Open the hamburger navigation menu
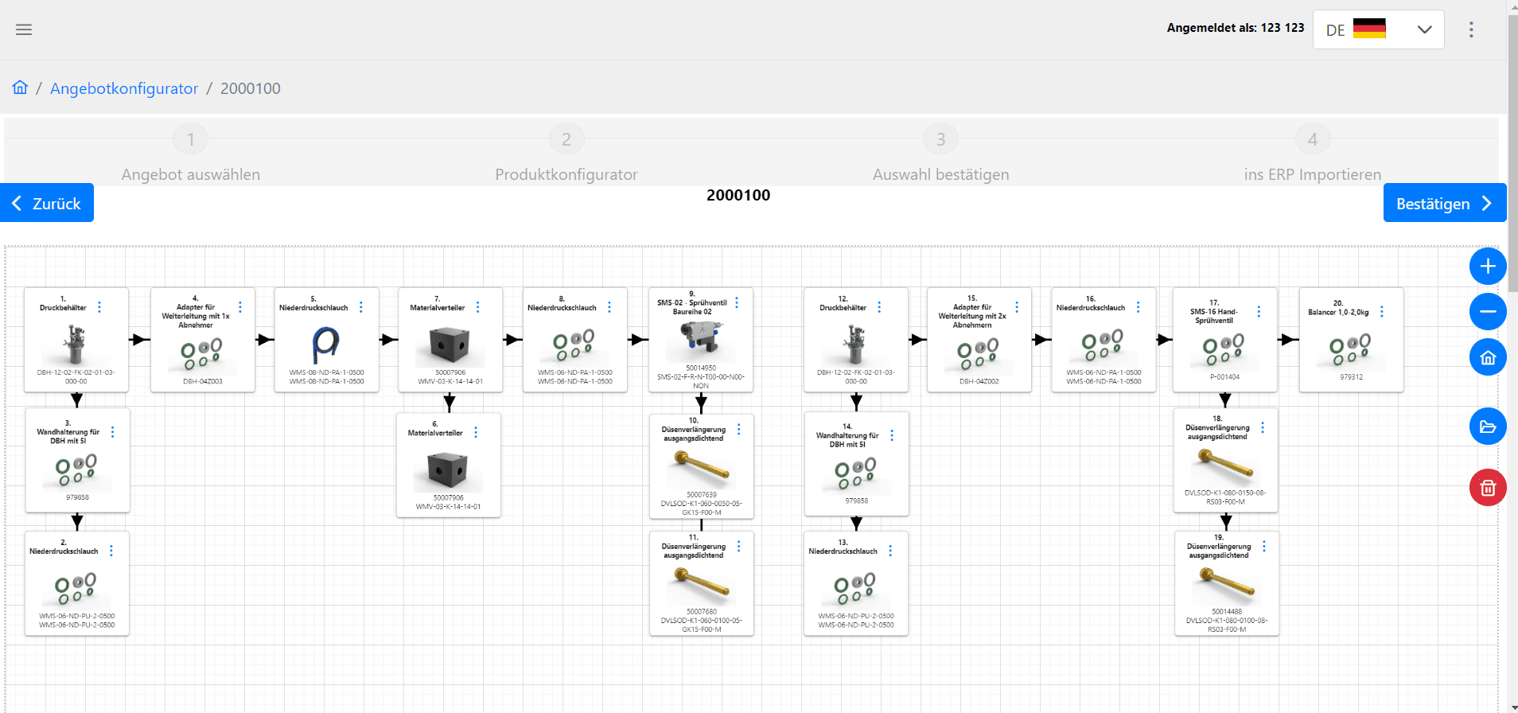The image size is (1518, 713). point(24,29)
